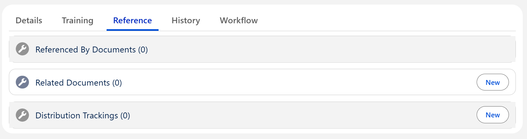Select the Reference tab

pyautogui.click(x=133, y=20)
